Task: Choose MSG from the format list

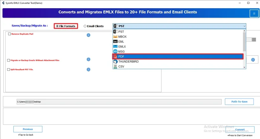Action: pyautogui.click(x=178, y=52)
